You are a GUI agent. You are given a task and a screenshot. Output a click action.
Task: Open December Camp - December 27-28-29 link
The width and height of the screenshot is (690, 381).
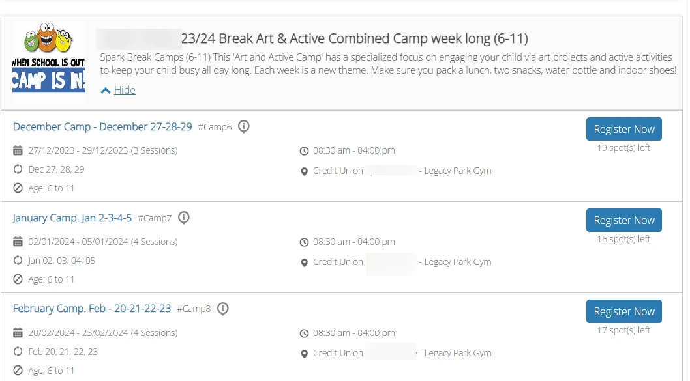coord(102,126)
